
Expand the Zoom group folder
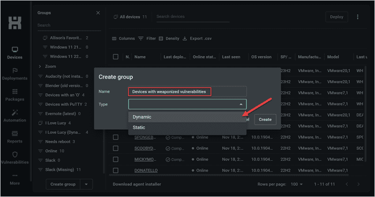pos(40,66)
